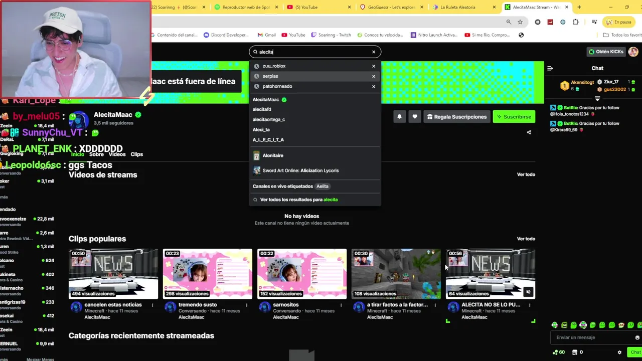This screenshot has width=642, height=361.
Task: Bookmark this page with the star icon
Action: [520, 22]
